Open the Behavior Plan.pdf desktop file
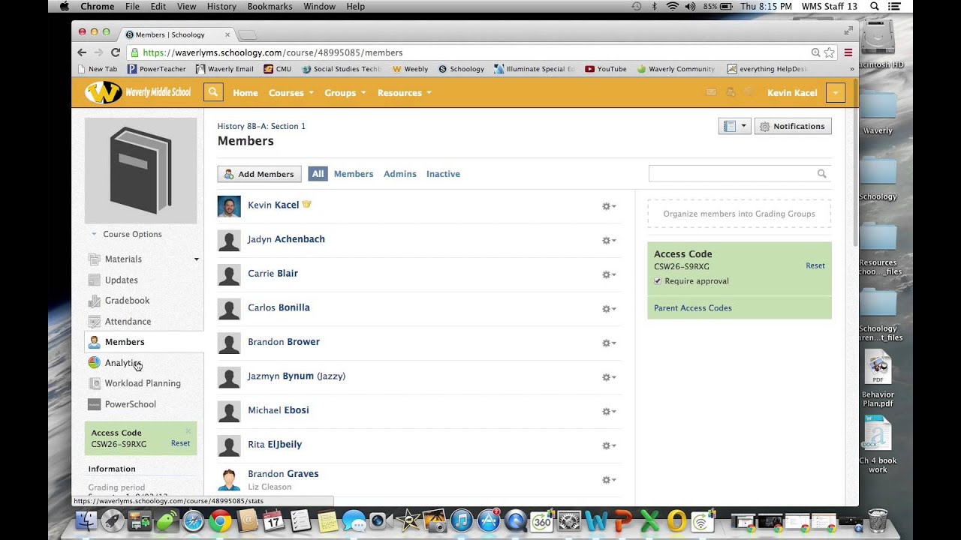 click(878, 379)
